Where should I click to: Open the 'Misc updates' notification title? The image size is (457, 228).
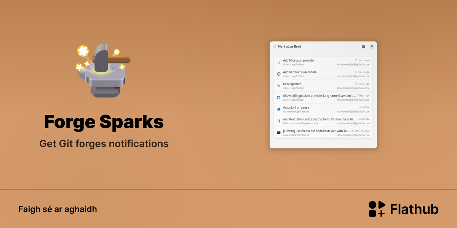coord(292,84)
